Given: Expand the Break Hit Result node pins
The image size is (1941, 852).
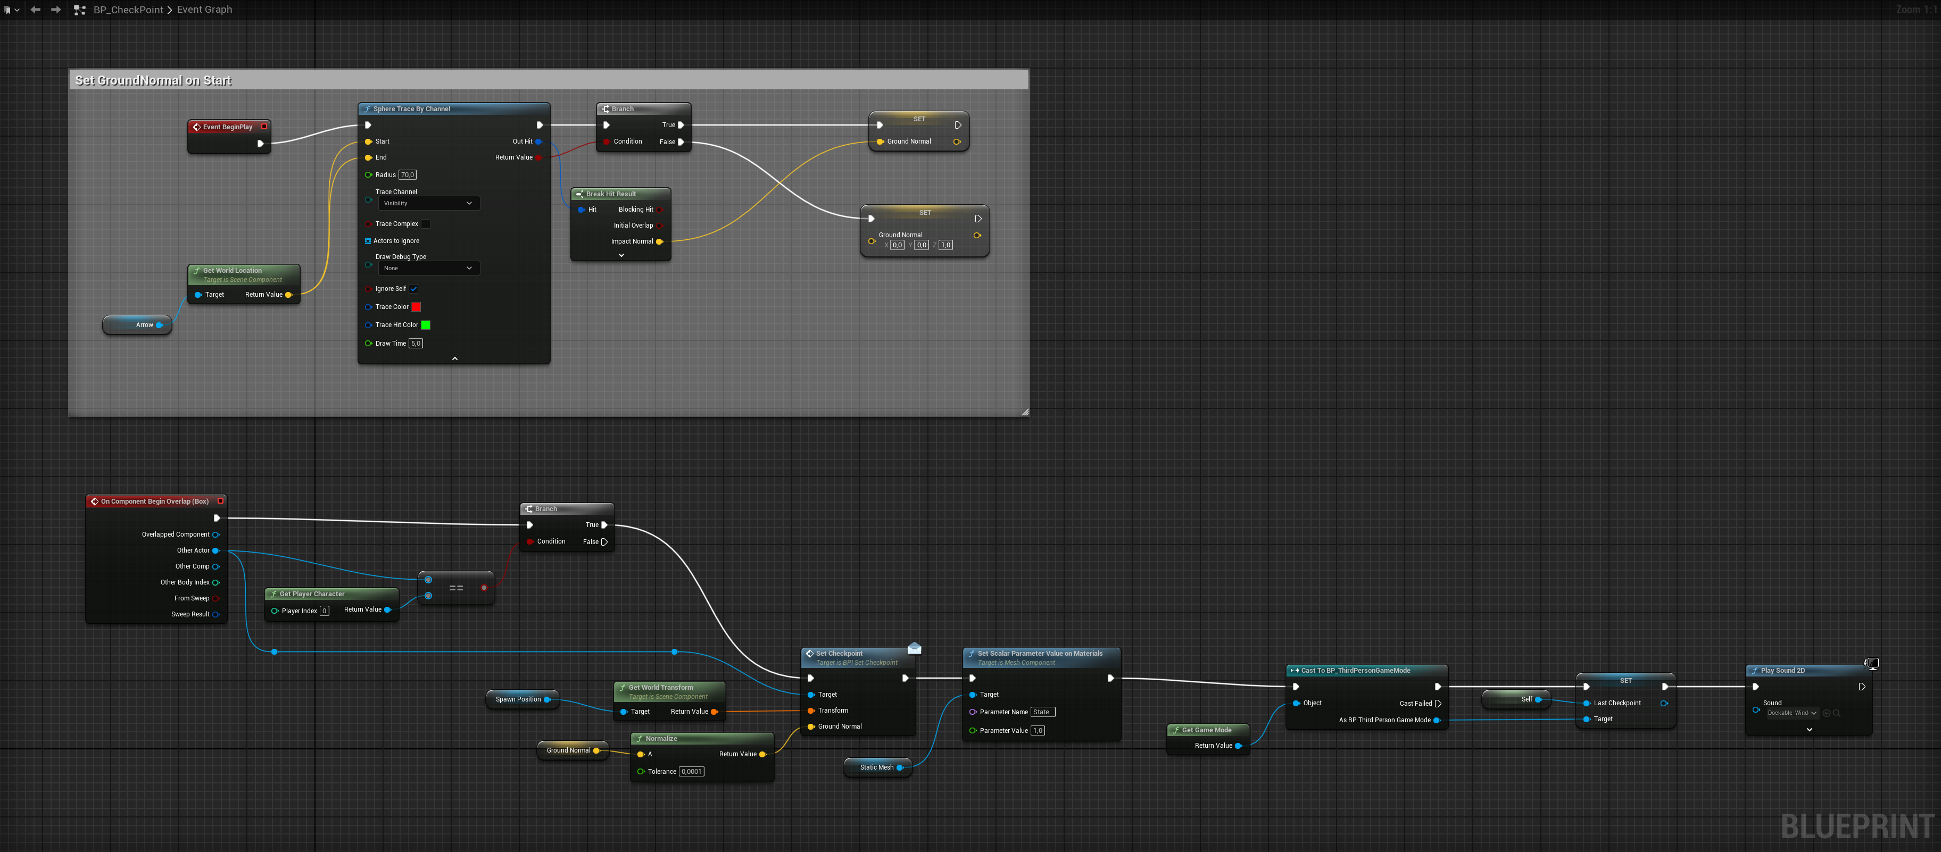Looking at the screenshot, I should pos(621,255).
